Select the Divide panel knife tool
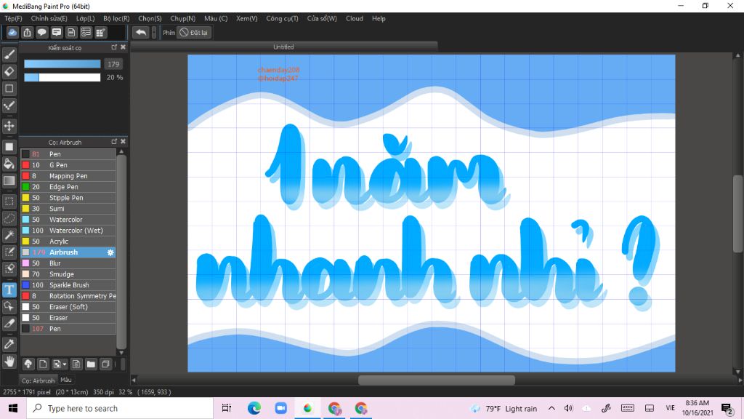Screen dimensions: 744x419 click(x=9, y=324)
